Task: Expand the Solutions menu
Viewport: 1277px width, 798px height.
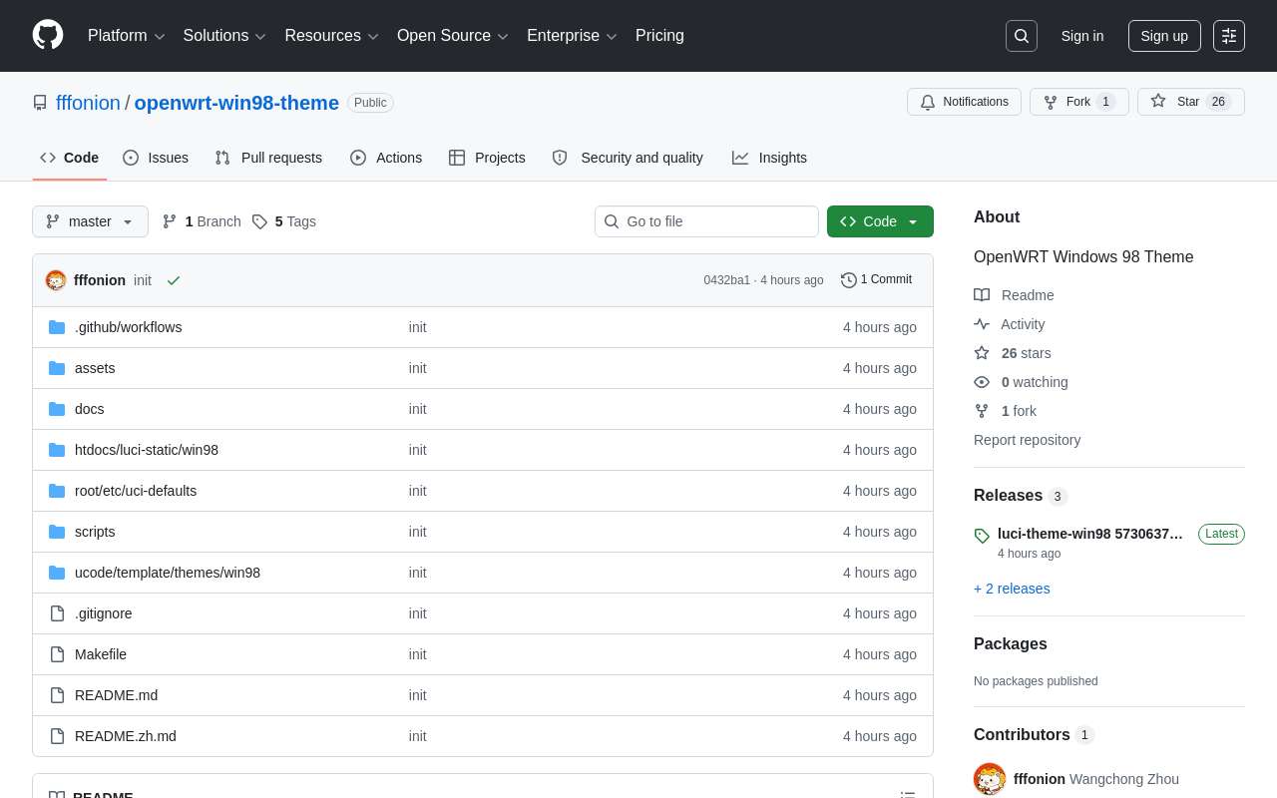Action: pyautogui.click(x=224, y=36)
